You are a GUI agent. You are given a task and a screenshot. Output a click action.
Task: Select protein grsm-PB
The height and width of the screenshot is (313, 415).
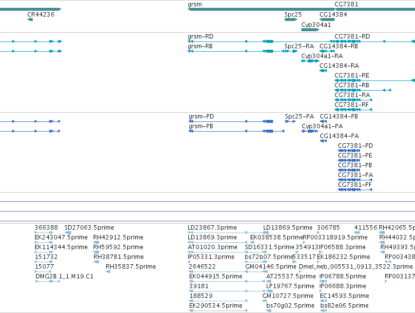(200, 126)
